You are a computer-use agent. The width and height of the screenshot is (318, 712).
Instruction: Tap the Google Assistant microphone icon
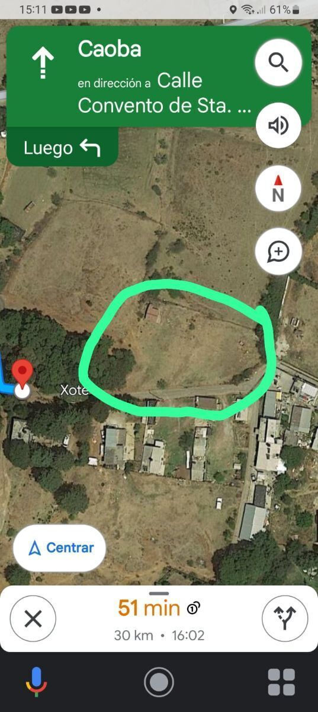point(36,682)
